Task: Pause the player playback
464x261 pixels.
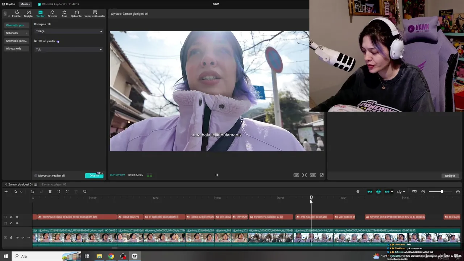Action: [217, 175]
